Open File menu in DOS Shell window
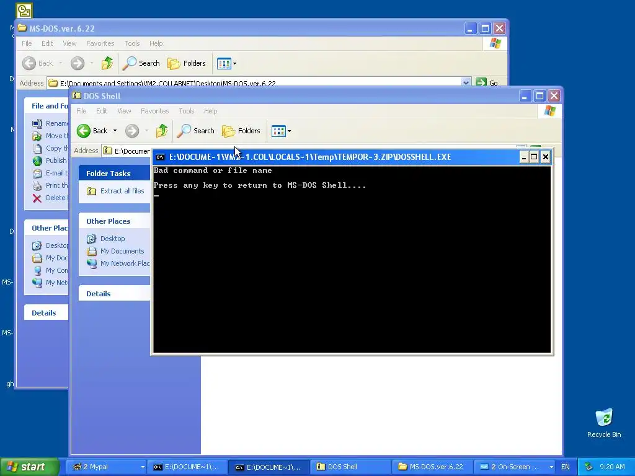This screenshot has width=635, height=476. point(81,111)
